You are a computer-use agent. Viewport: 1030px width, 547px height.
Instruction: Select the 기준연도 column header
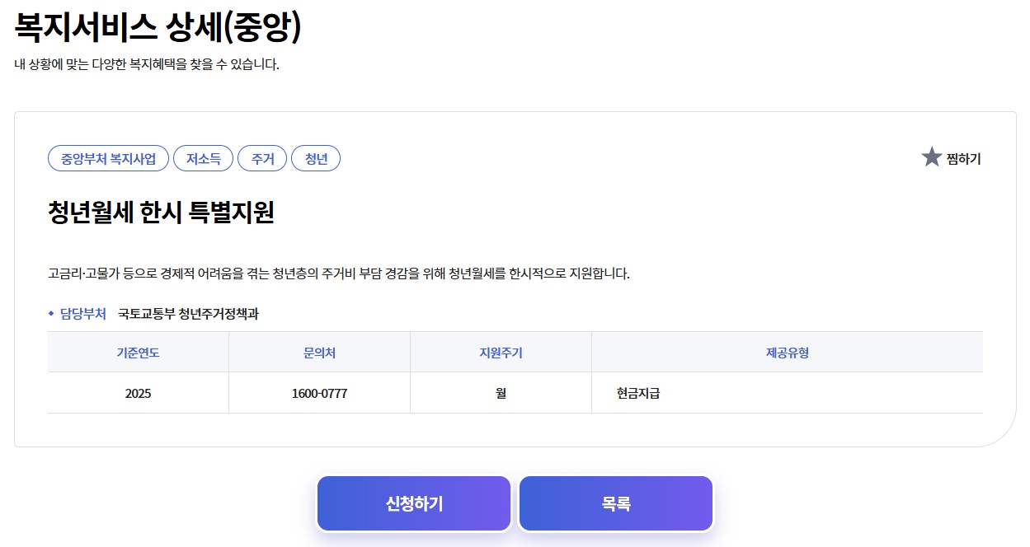click(138, 352)
